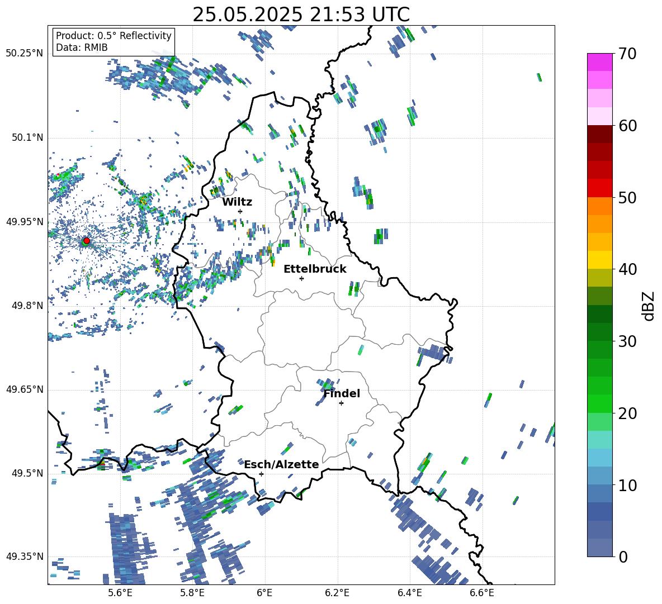Click the 10 tick on the colorbar
This screenshot has height=604, width=662.
(x=627, y=485)
